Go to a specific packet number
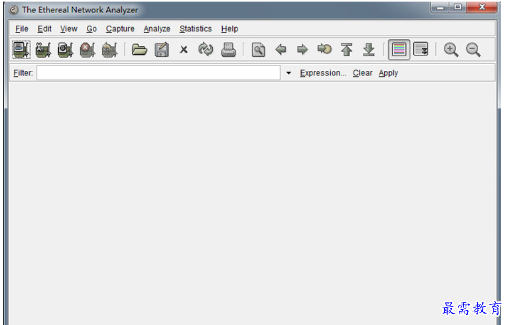This screenshot has height=325, width=506. (x=324, y=49)
